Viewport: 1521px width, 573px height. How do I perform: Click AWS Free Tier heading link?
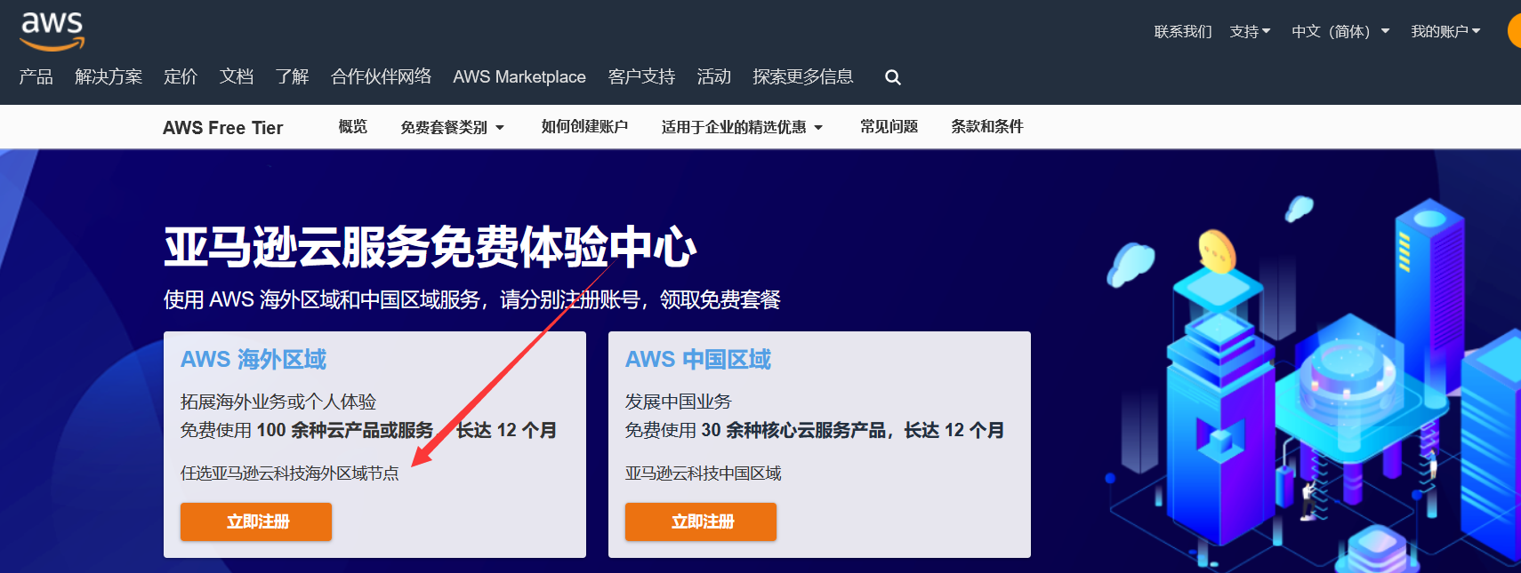[x=223, y=128]
